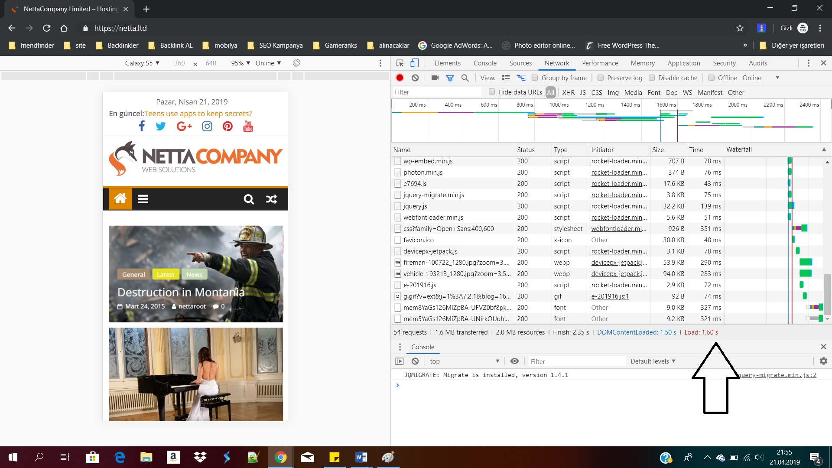The width and height of the screenshot is (832, 468).
Task: Click the site search magnifier icon
Action: 249,199
